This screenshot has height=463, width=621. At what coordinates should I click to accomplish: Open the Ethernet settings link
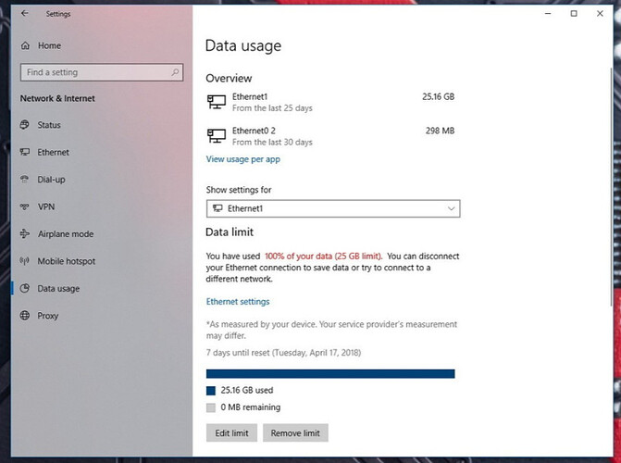[x=237, y=302]
